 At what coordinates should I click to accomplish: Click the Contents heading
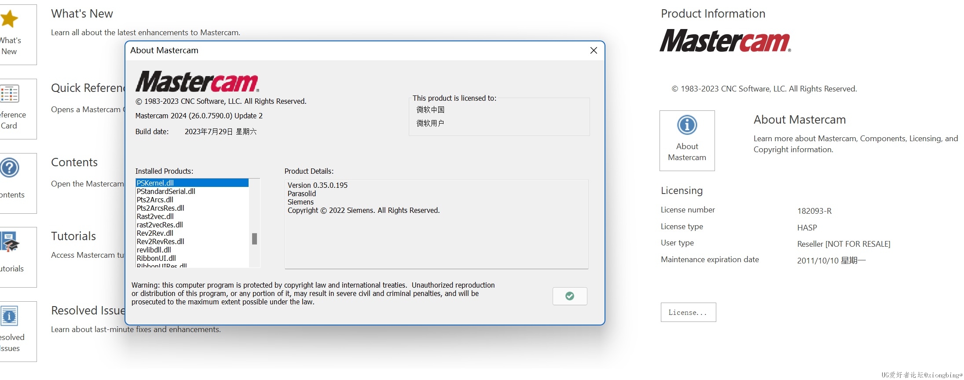coord(74,162)
